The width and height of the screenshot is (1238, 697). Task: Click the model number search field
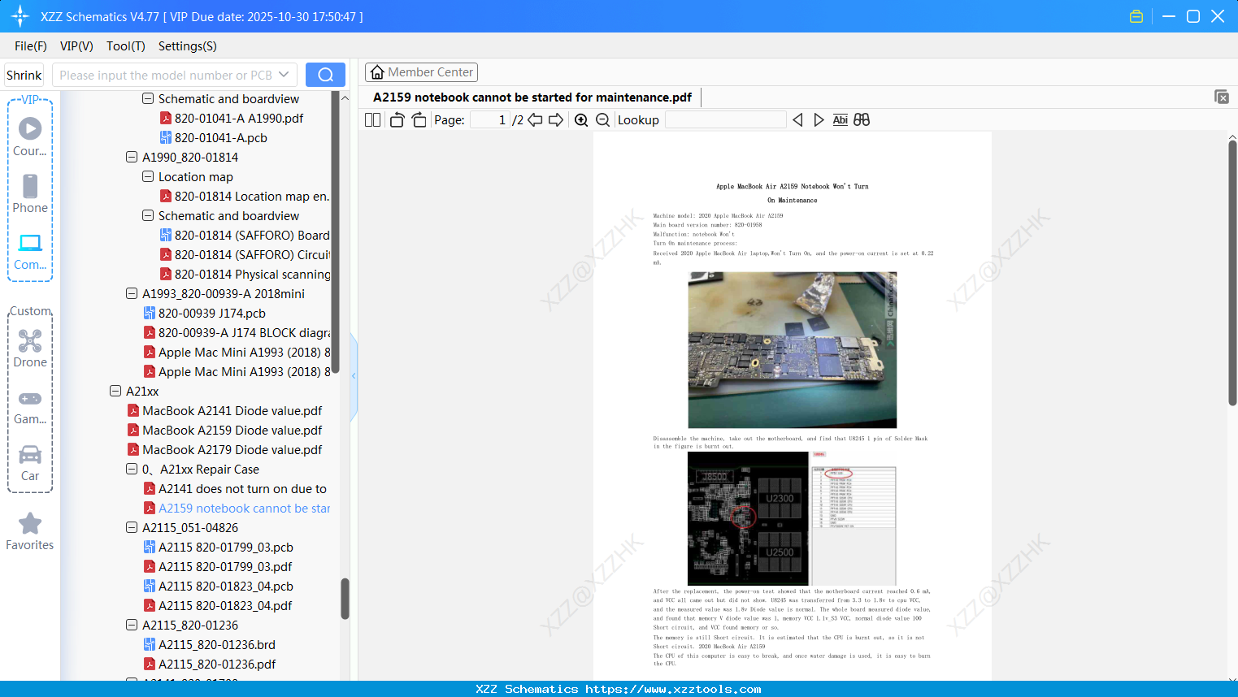click(165, 75)
